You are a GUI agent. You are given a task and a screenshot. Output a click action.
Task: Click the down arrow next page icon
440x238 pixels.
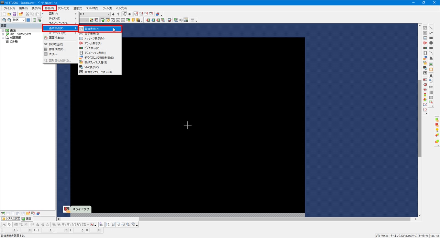pos(113,14)
